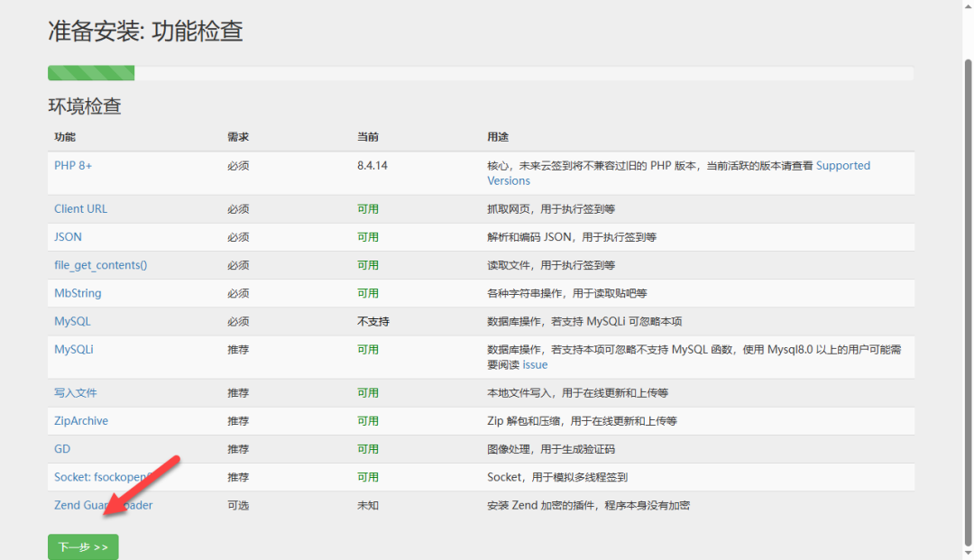Click the issue link in MySQLi description

click(x=535, y=364)
